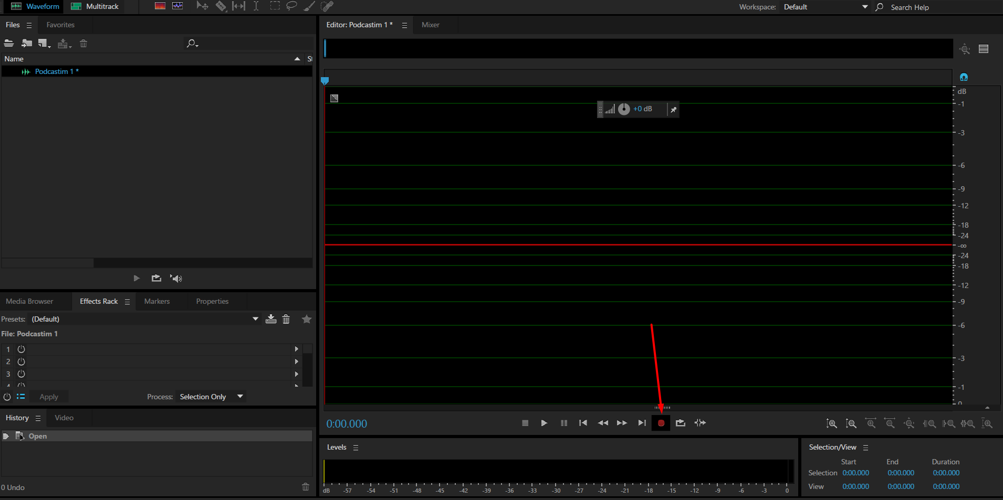Viewport: 1003px width, 500px height.
Task: Save the effects rack preset
Action: click(271, 319)
